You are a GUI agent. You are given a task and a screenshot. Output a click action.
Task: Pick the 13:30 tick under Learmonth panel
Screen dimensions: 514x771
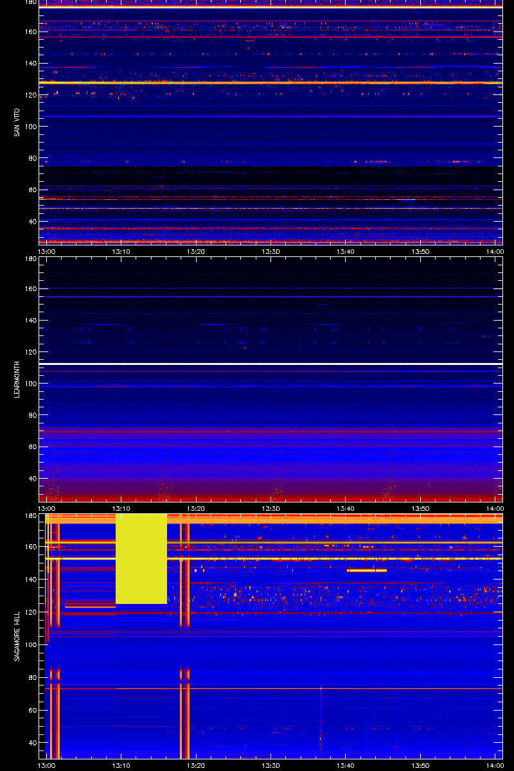click(271, 509)
